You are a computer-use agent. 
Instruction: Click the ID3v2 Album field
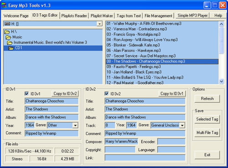pyautogui.click(x=145, y=117)
